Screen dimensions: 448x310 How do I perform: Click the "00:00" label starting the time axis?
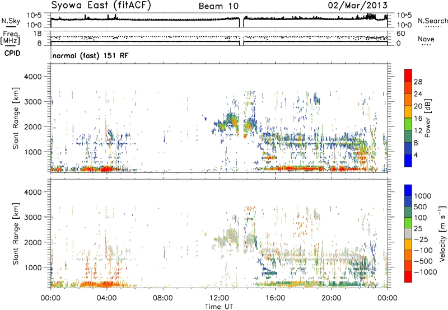tap(50, 298)
